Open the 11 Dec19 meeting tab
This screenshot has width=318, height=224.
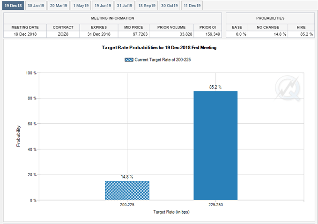click(192, 6)
